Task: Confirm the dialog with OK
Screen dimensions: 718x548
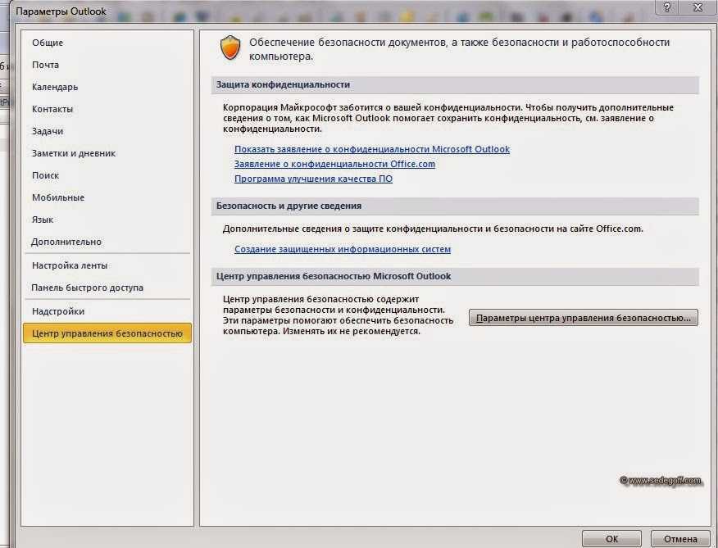Action: pyautogui.click(x=611, y=539)
